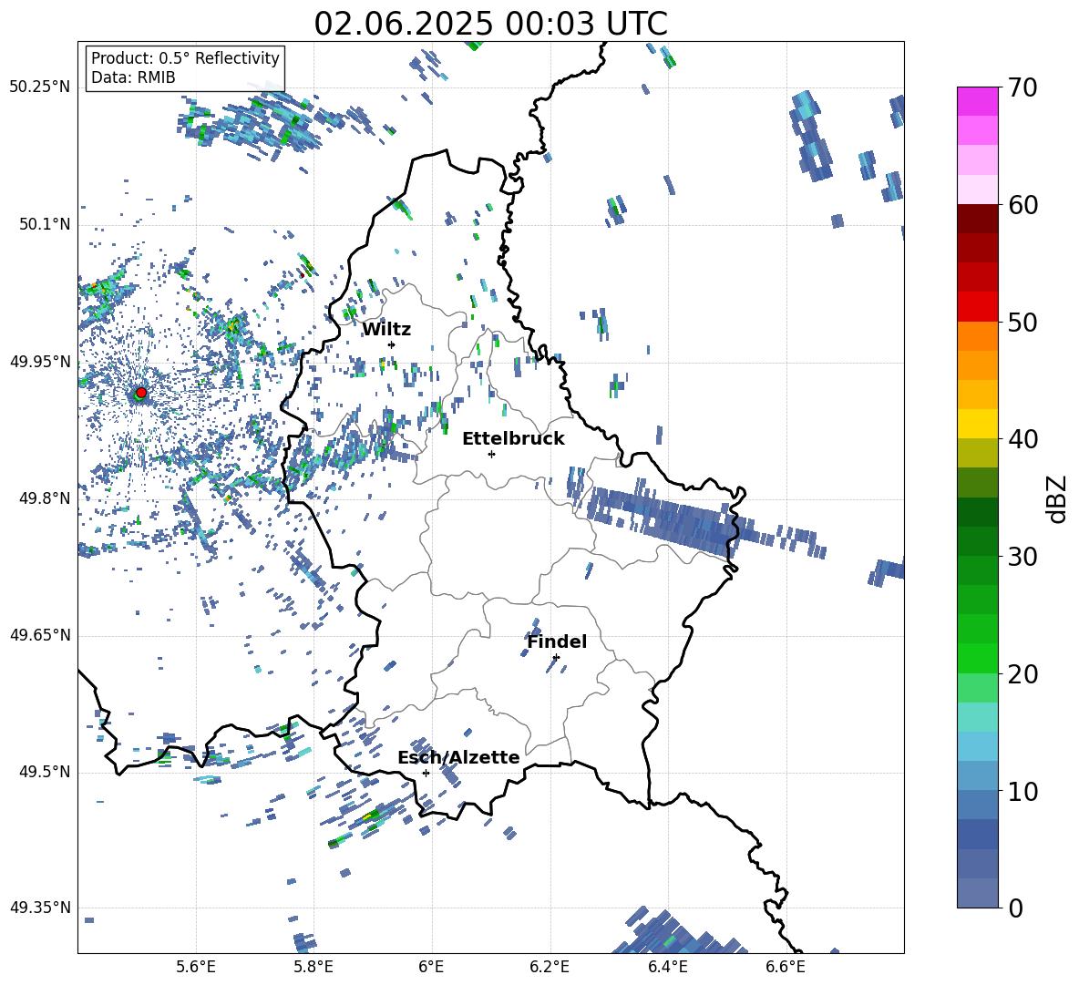This screenshot has height=985, width=1079.
Task: Click the 10 colorbar tick label
Action: point(1022,791)
